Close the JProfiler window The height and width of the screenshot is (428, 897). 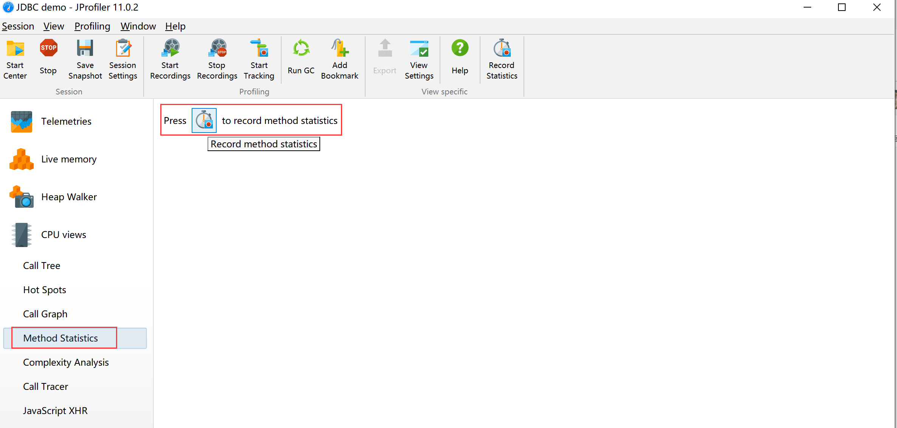pos(877,8)
